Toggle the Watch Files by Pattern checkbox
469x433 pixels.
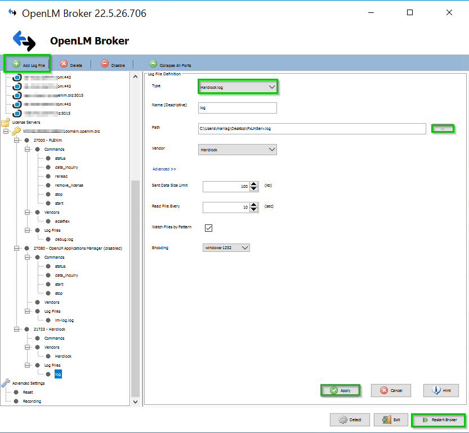tap(208, 228)
